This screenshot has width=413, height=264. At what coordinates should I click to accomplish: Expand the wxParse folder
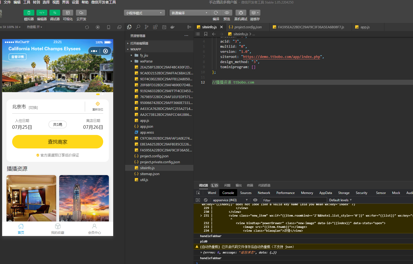pos(159,61)
